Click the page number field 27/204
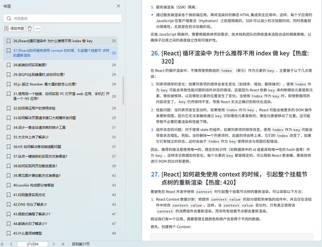Screen dimensions: 322x247 click(33, 244)
